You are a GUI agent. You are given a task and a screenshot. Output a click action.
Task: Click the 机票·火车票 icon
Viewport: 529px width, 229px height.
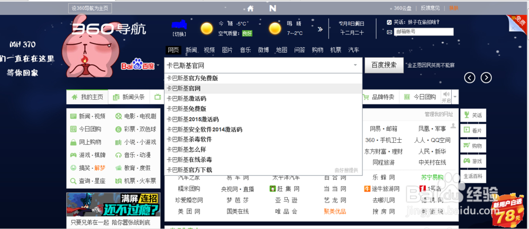click(118, 181)
